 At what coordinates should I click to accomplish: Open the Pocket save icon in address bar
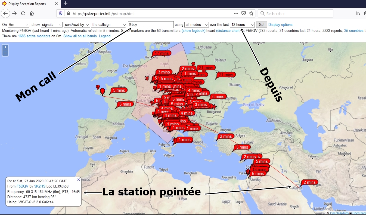pyautogui.click(x=244, y=13)
